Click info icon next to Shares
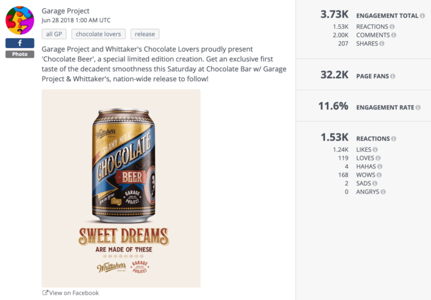 tap(382, 44)
